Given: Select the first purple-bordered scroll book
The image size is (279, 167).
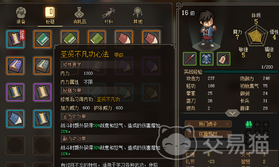Looking at the screenshot, I should (x=15, y=92).
